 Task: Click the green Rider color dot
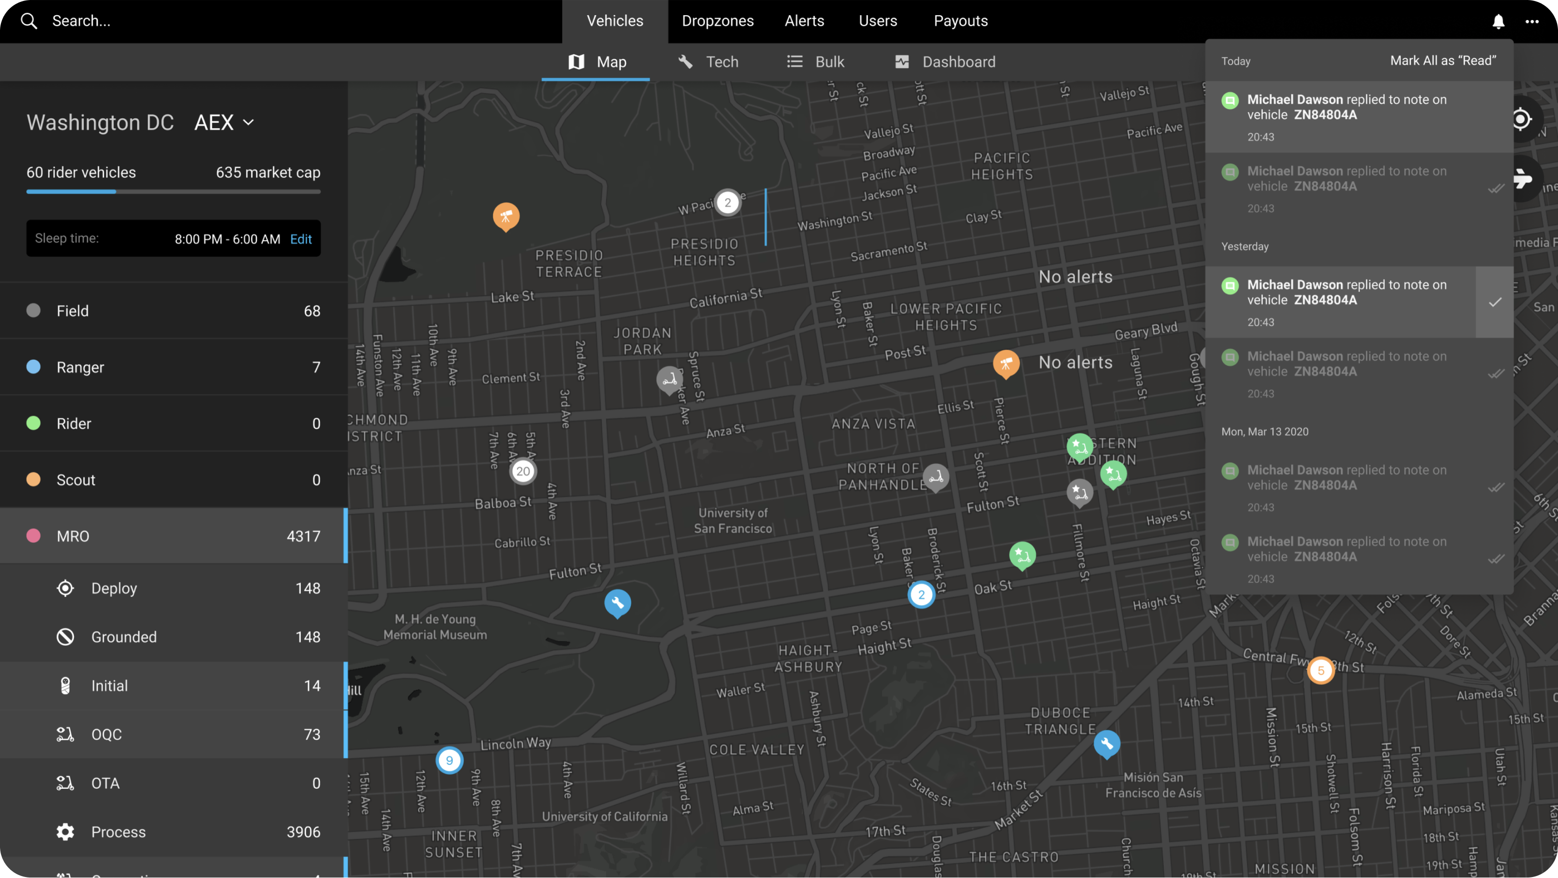(x=34, y=423)
